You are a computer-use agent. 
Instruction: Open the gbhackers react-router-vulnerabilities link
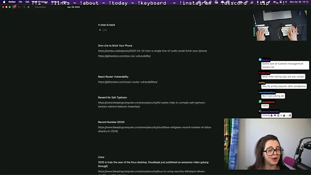tap(127, 82)
